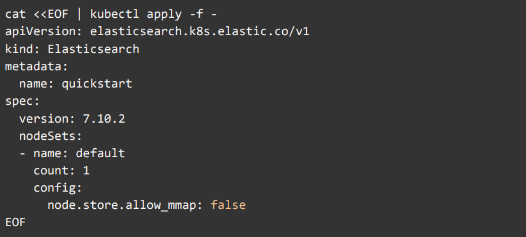Viewport: 526px width, 237px height.
Task: Click the '<<EOF' heredoc marker
Action: pyautogui.click(x=51, y=15)
